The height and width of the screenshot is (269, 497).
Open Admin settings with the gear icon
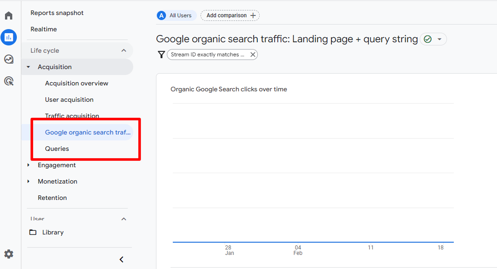[9, 254]
